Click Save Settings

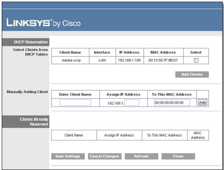68,156
